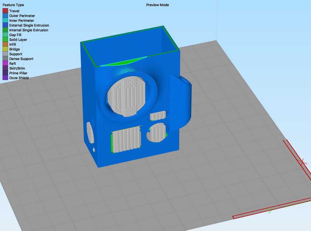Click the Prime Pillar swatch
This screenshot has height=231, width=311.
coord(5,73)
